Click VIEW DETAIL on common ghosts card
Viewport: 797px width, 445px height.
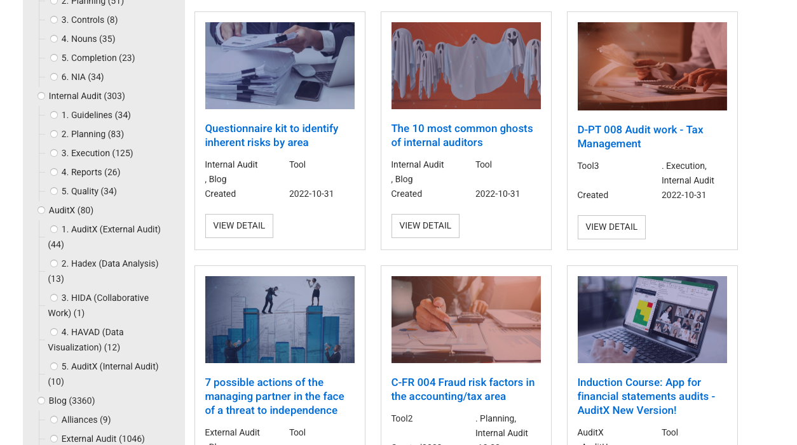pos(425,226)
